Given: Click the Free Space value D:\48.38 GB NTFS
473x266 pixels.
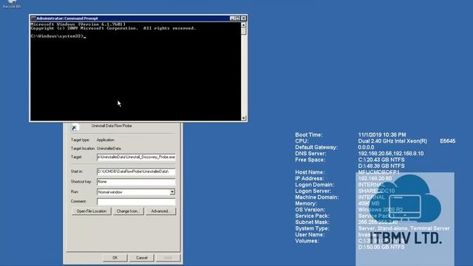Looking at the screenshot, I should (381, 166).
